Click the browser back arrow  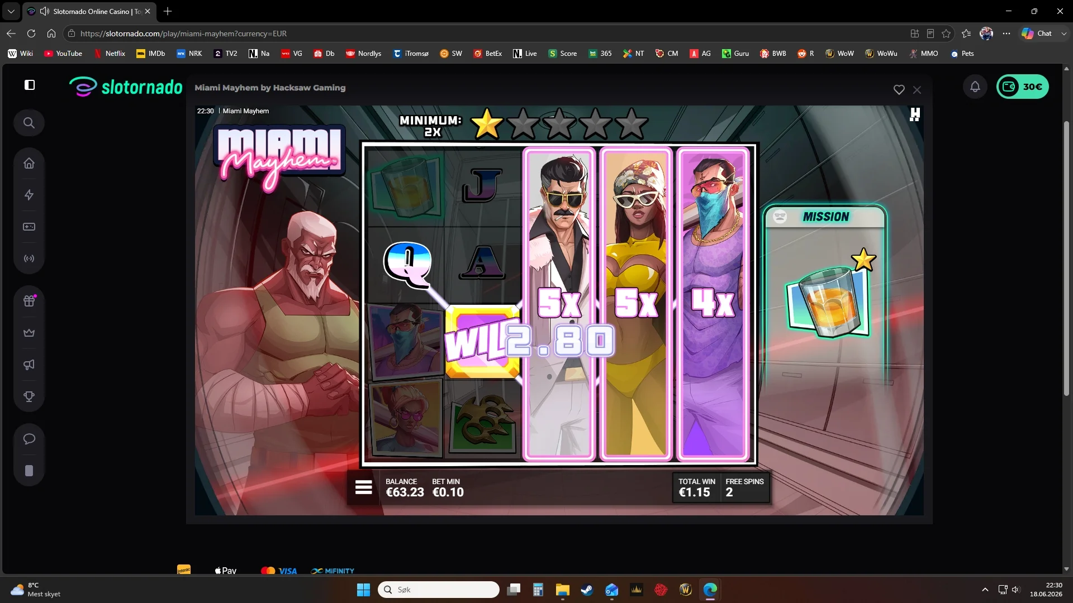tap(11, 33)
